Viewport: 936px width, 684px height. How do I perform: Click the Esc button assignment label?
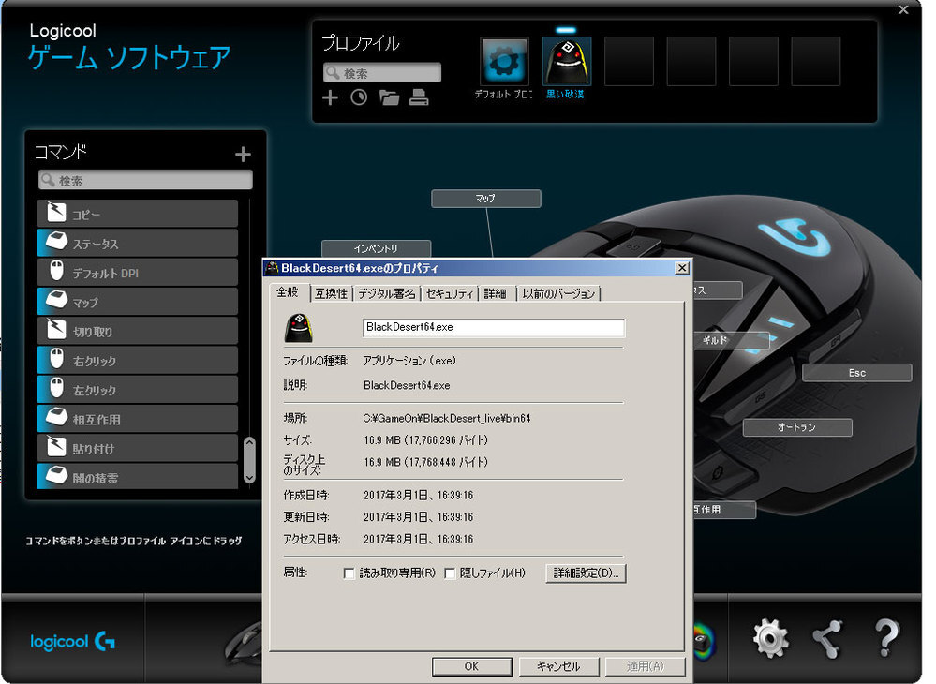tap(857, 373)
